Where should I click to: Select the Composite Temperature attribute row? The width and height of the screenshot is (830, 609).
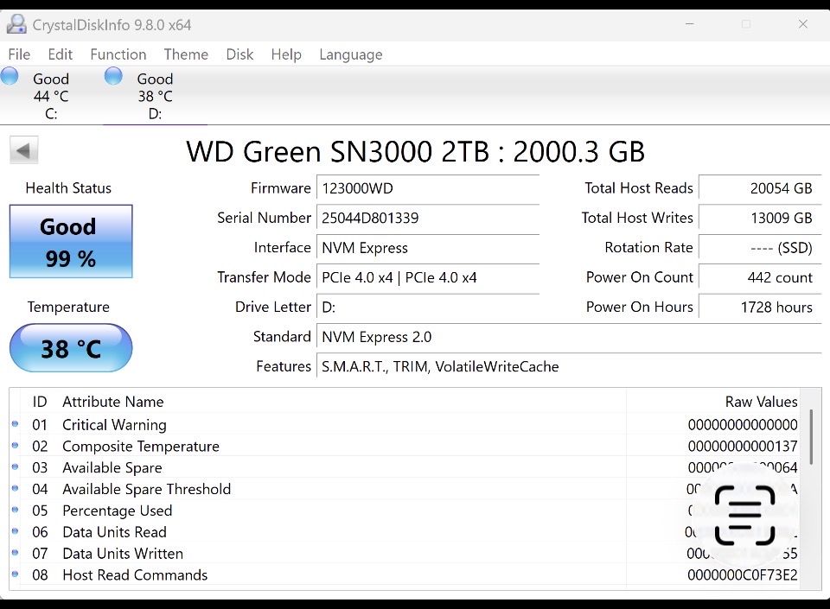coord(141,447)
